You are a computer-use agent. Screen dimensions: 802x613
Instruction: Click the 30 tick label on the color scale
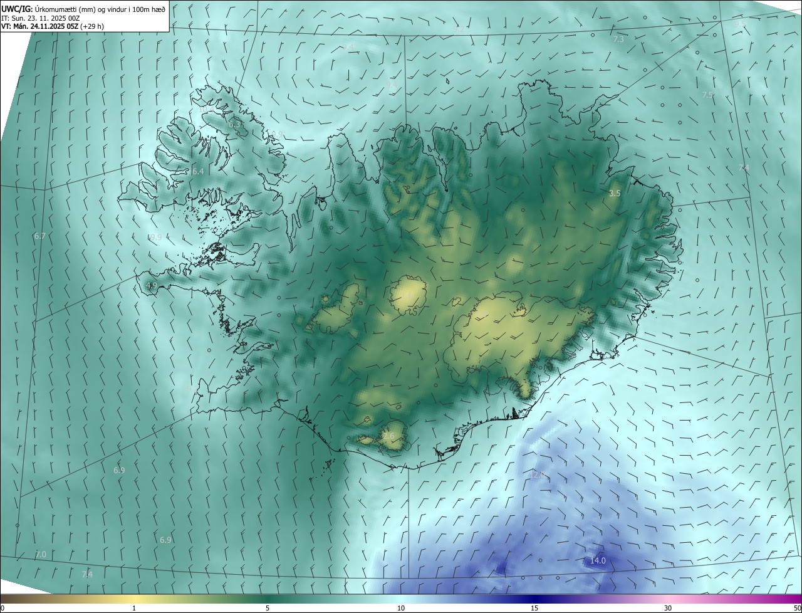[668, 608]
